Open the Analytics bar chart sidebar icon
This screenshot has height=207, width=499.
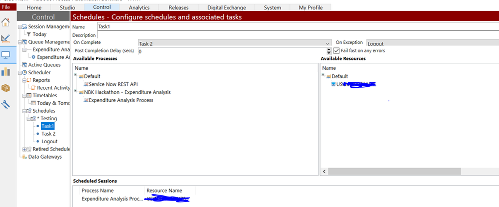point(5,71)
